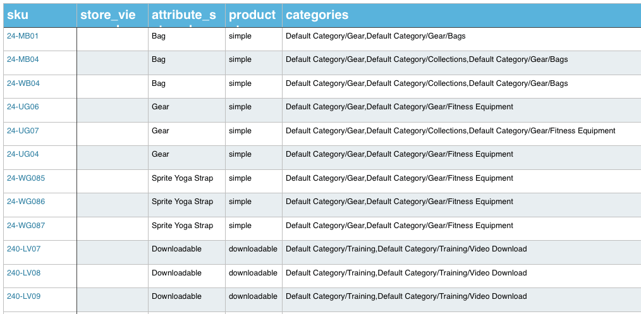The height and width of the screenshot is (314, 641).
Task: Follow the 240-LV07 sku link
Action: 24,249
